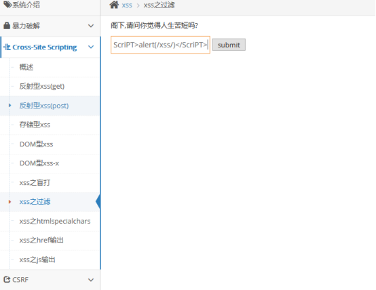
Task: Expand the 暴力破解 chevron
Action: pyautogui.click(x=91, y=26)
